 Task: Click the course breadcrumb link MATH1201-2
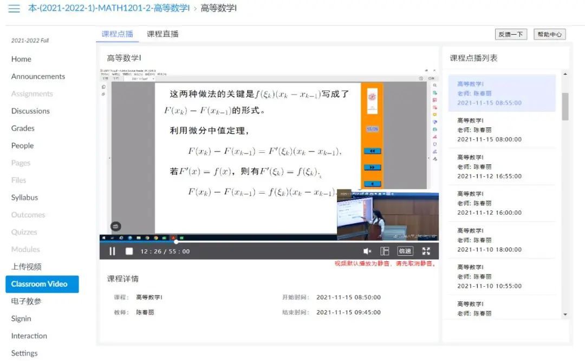(x=108, y=9)
